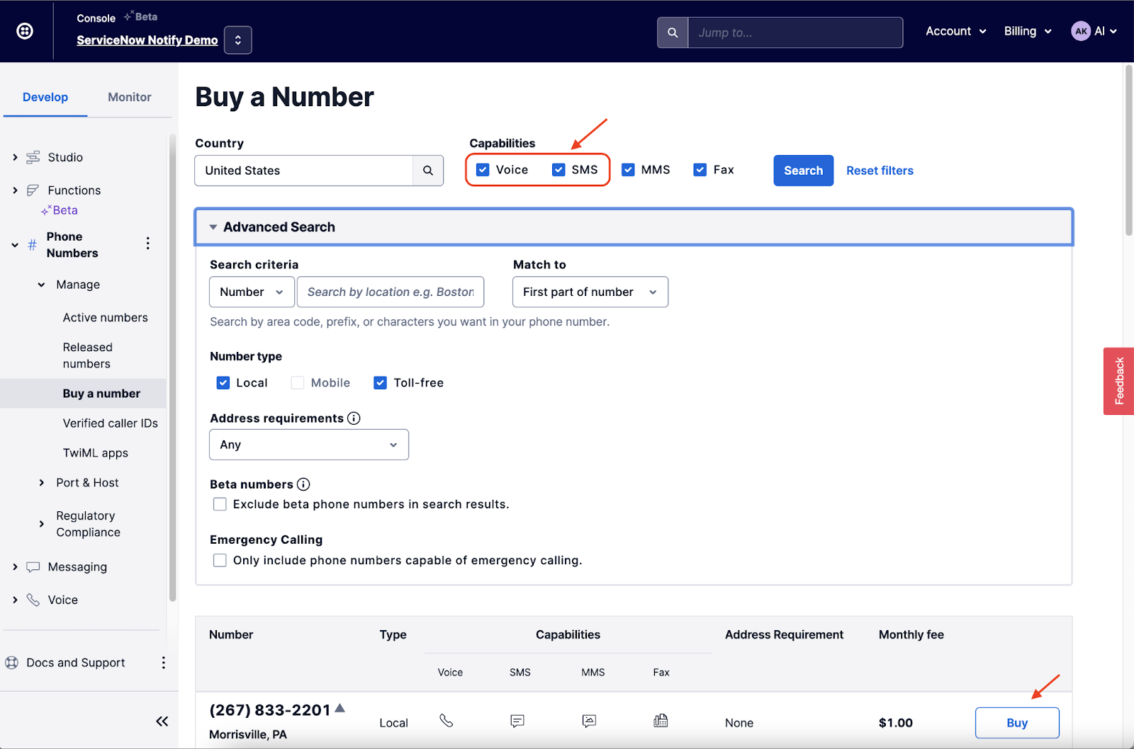Collapse the Manage submenu
The image size is (1134, 749).
(x=41, y=285)
